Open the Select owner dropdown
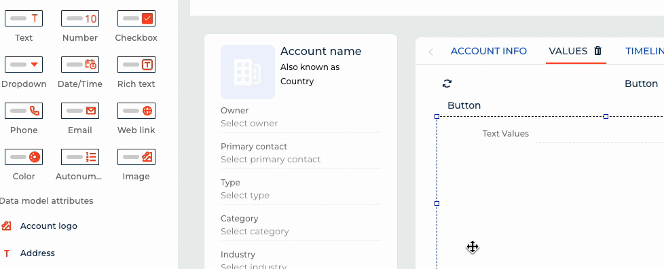 click(301, 124)
